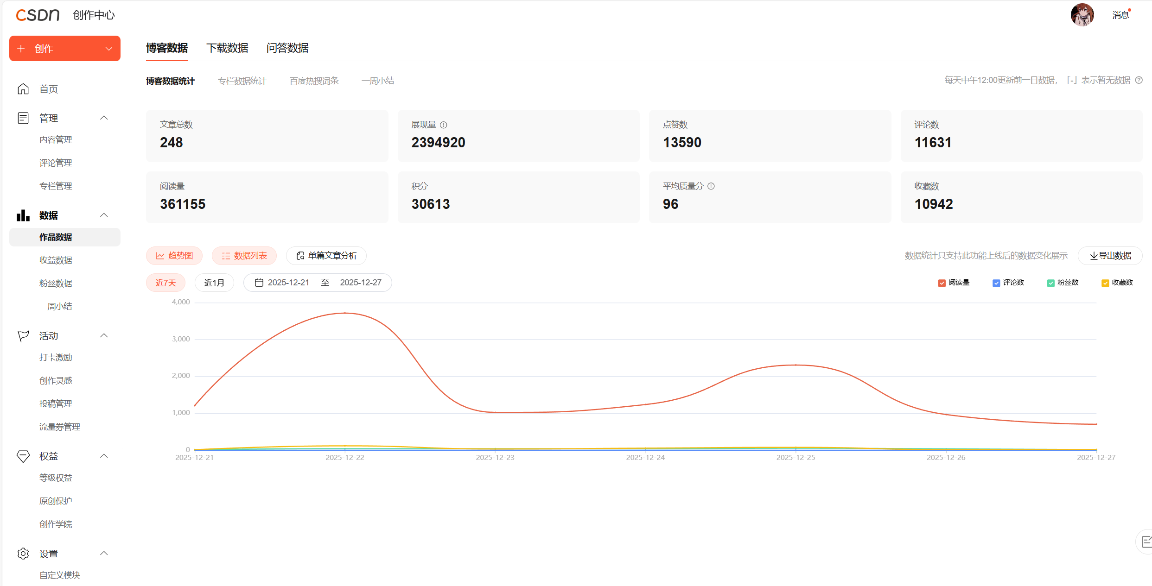Collapse the 活动 sidebar section
The height and width of the screenshot is (586, 1152).
click(104, 336)
